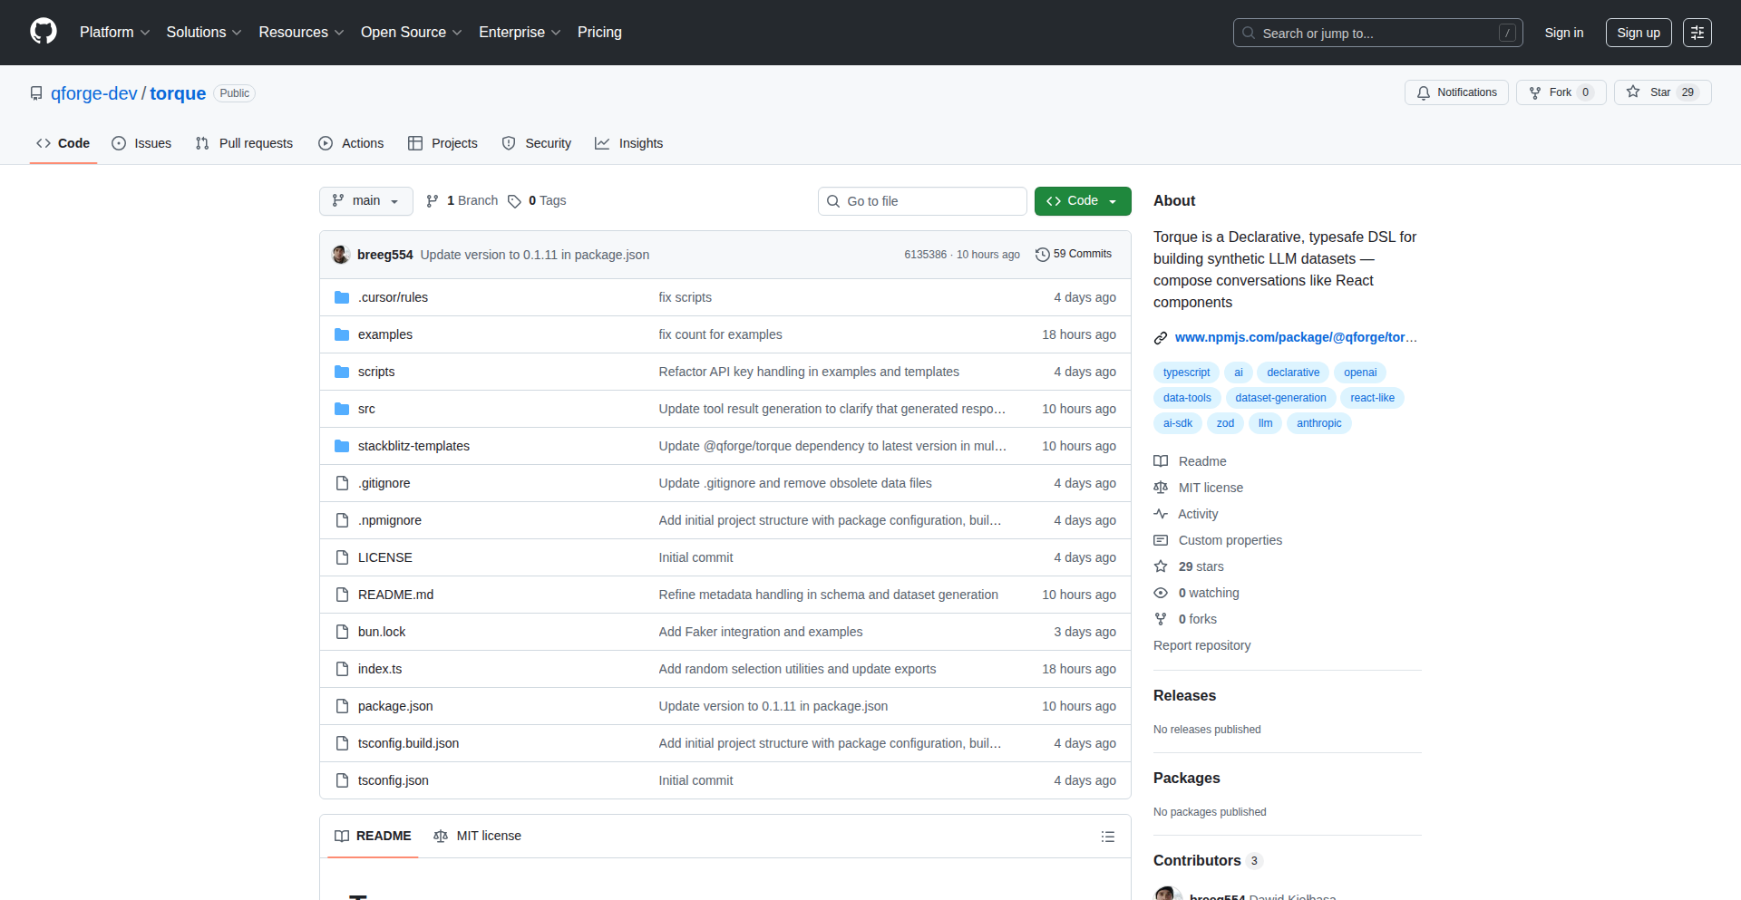Click the 29 stars link

click(1201, 566)
